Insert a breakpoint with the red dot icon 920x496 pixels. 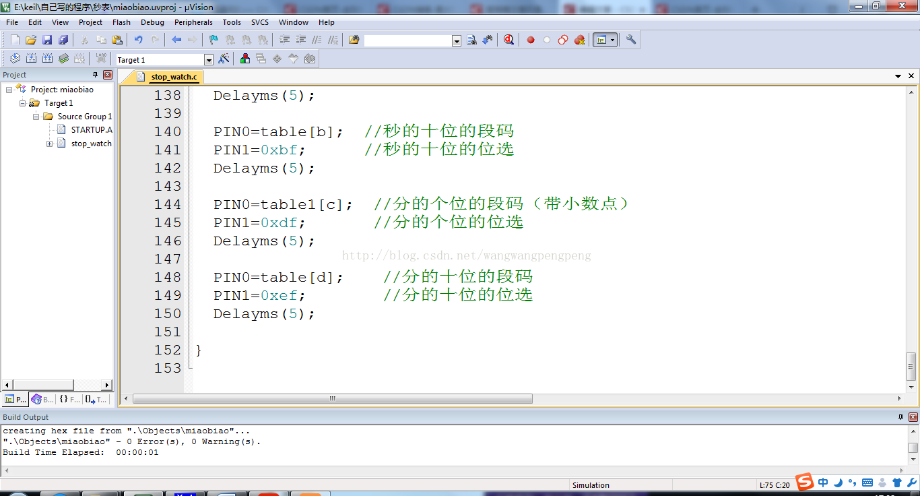point(531,40)
